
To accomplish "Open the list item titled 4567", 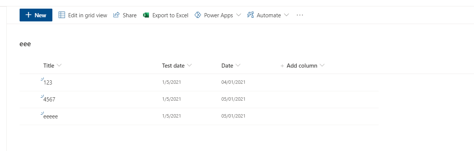I will pos(49,99).
